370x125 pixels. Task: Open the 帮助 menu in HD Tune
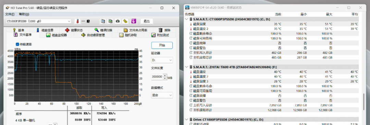(24, 14)
